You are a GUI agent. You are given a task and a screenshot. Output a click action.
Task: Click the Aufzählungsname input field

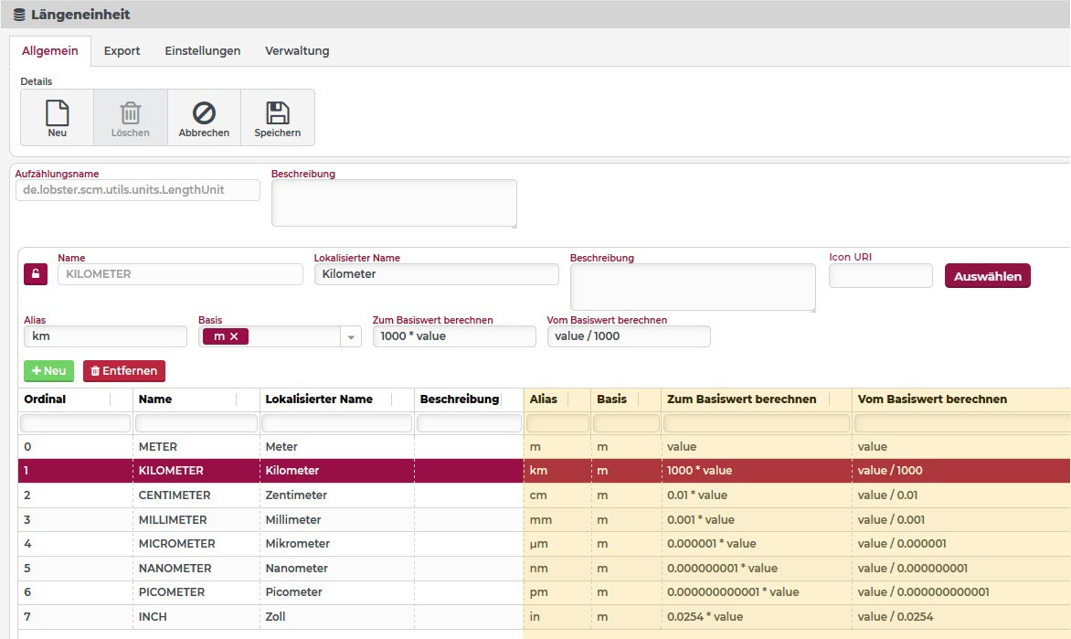click(x=137, y=190)
